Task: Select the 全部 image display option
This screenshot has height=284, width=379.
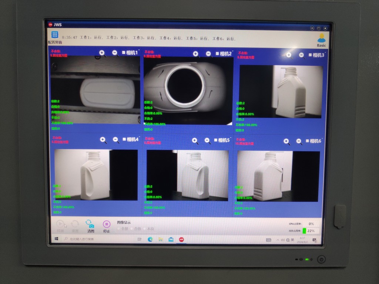Action: coord(119,229)
